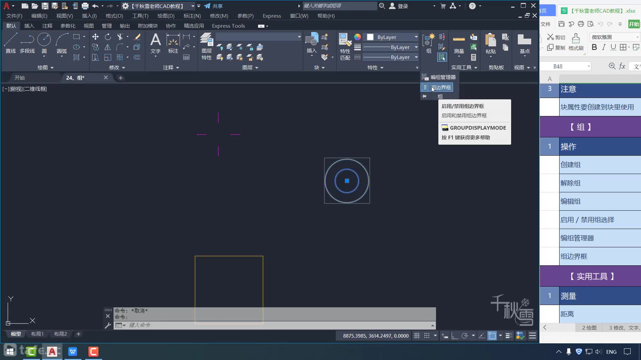Switch to the Express Tools ribbon tab

228,26
